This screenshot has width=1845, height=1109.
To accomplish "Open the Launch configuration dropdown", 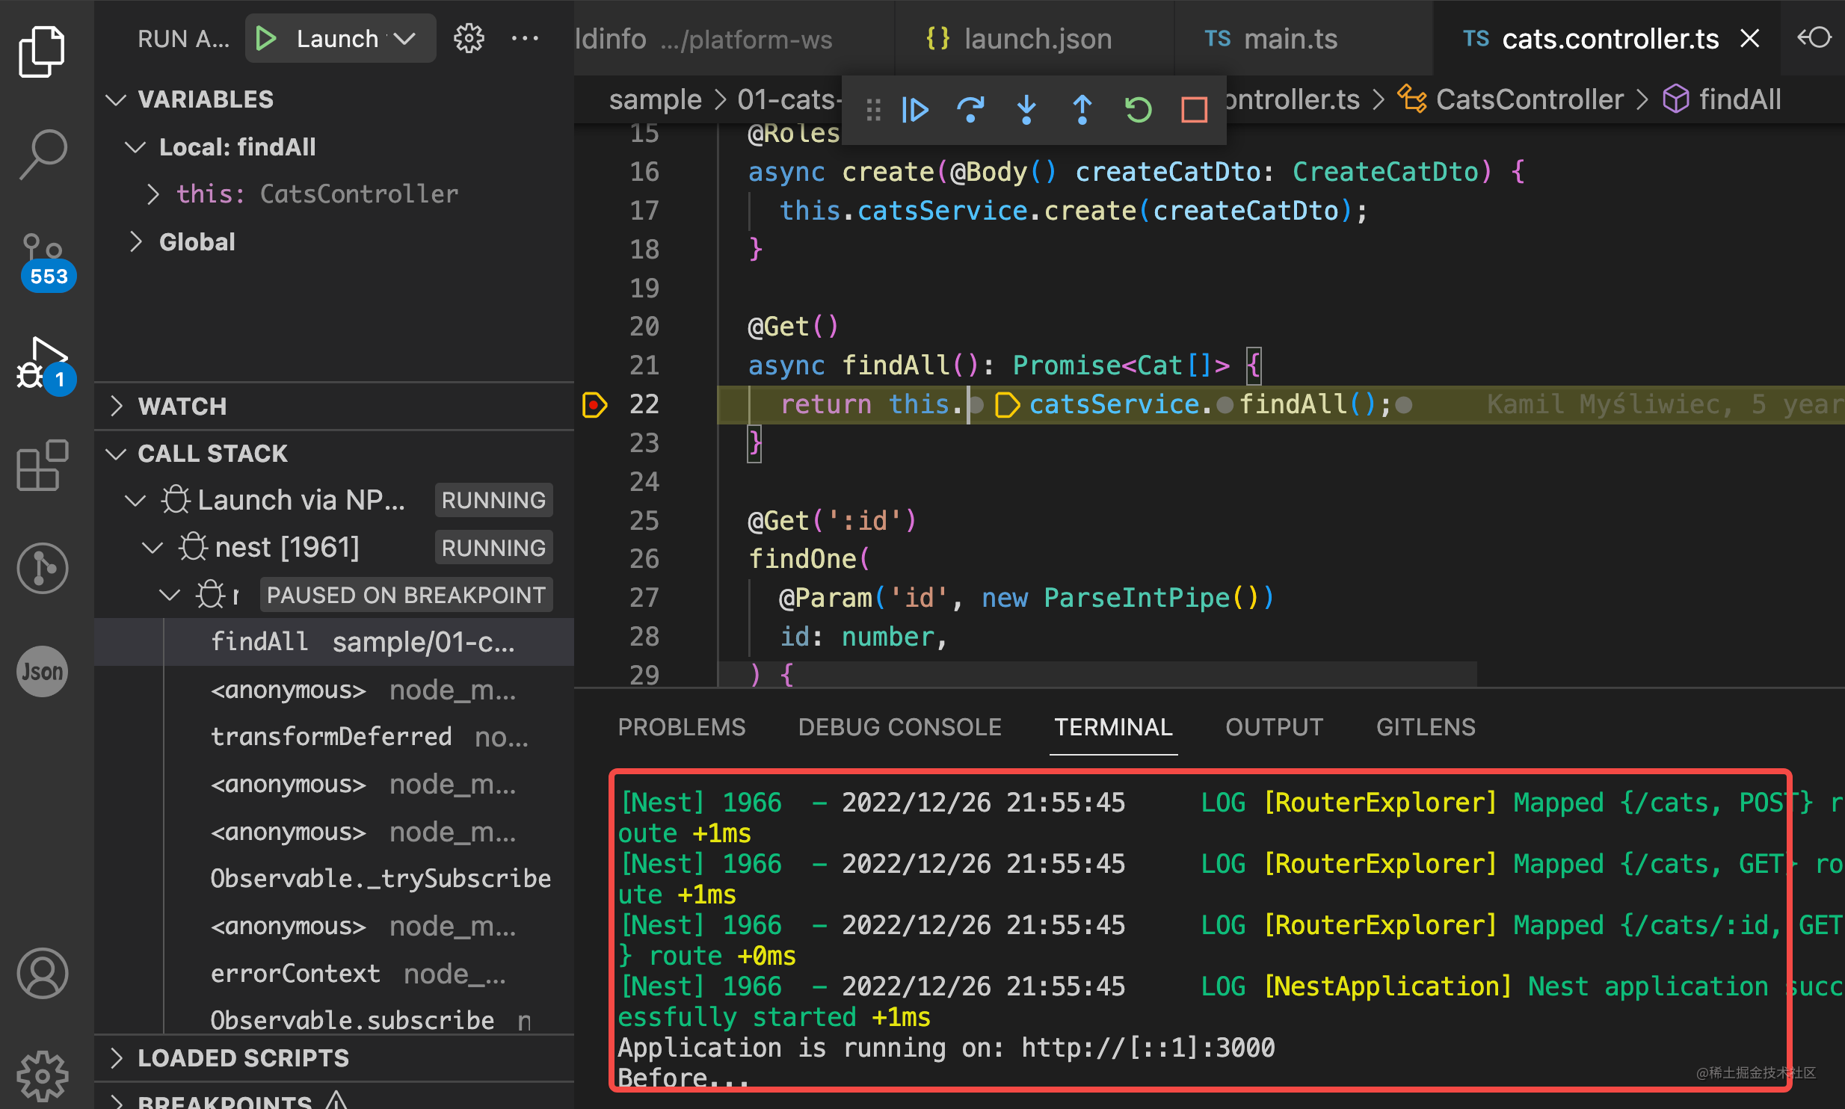I will pyautogui.click(x=404, y=38).
